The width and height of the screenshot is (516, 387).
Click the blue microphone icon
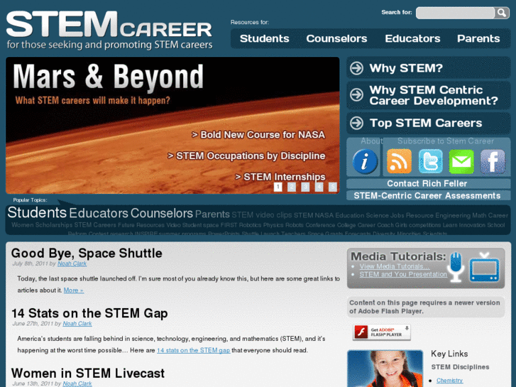tap(456, 267)
